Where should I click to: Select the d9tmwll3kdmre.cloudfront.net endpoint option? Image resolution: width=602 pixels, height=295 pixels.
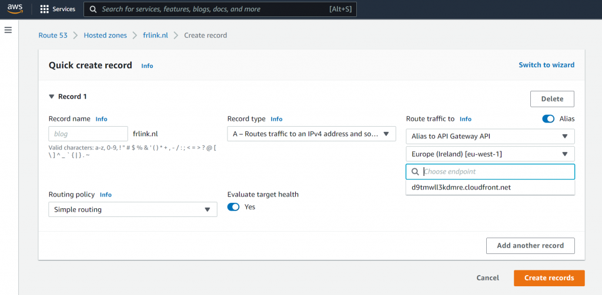[x=460, y=188]
